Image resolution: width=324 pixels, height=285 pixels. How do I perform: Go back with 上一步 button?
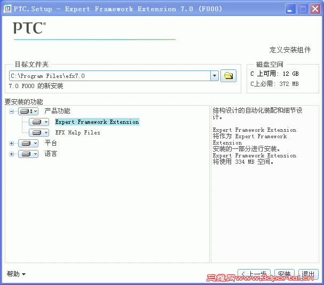pyautogui.click(x=254, y=274)
